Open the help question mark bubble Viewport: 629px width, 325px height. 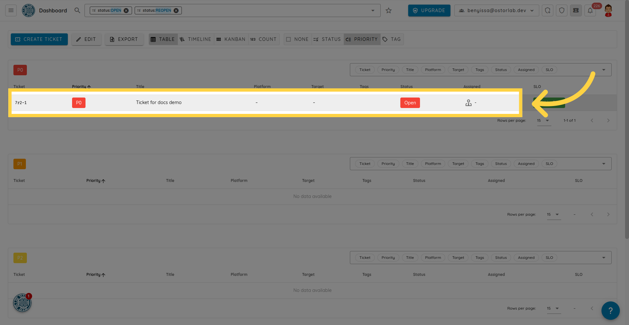click(x=610, y=310)
